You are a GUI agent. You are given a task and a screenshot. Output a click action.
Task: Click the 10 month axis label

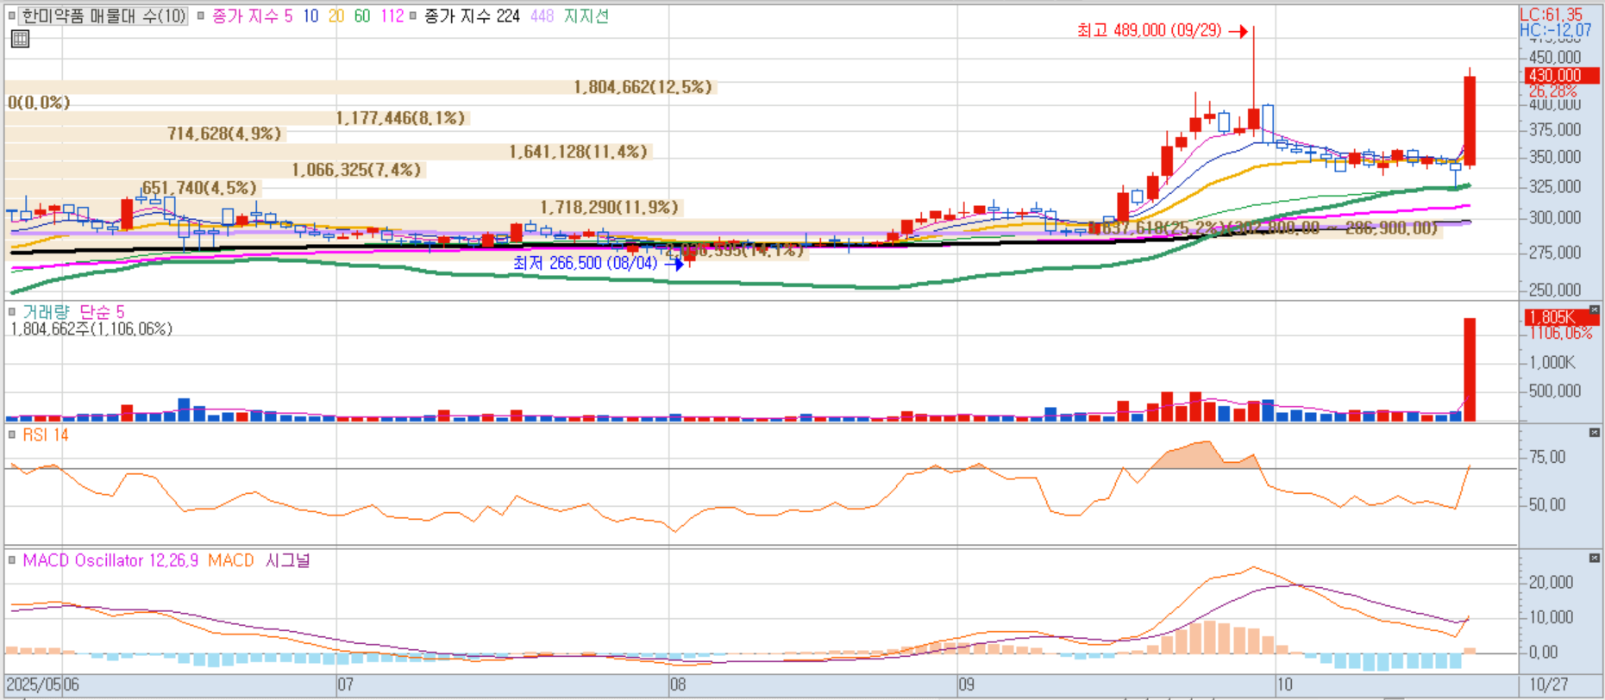tap(1284, 684)
